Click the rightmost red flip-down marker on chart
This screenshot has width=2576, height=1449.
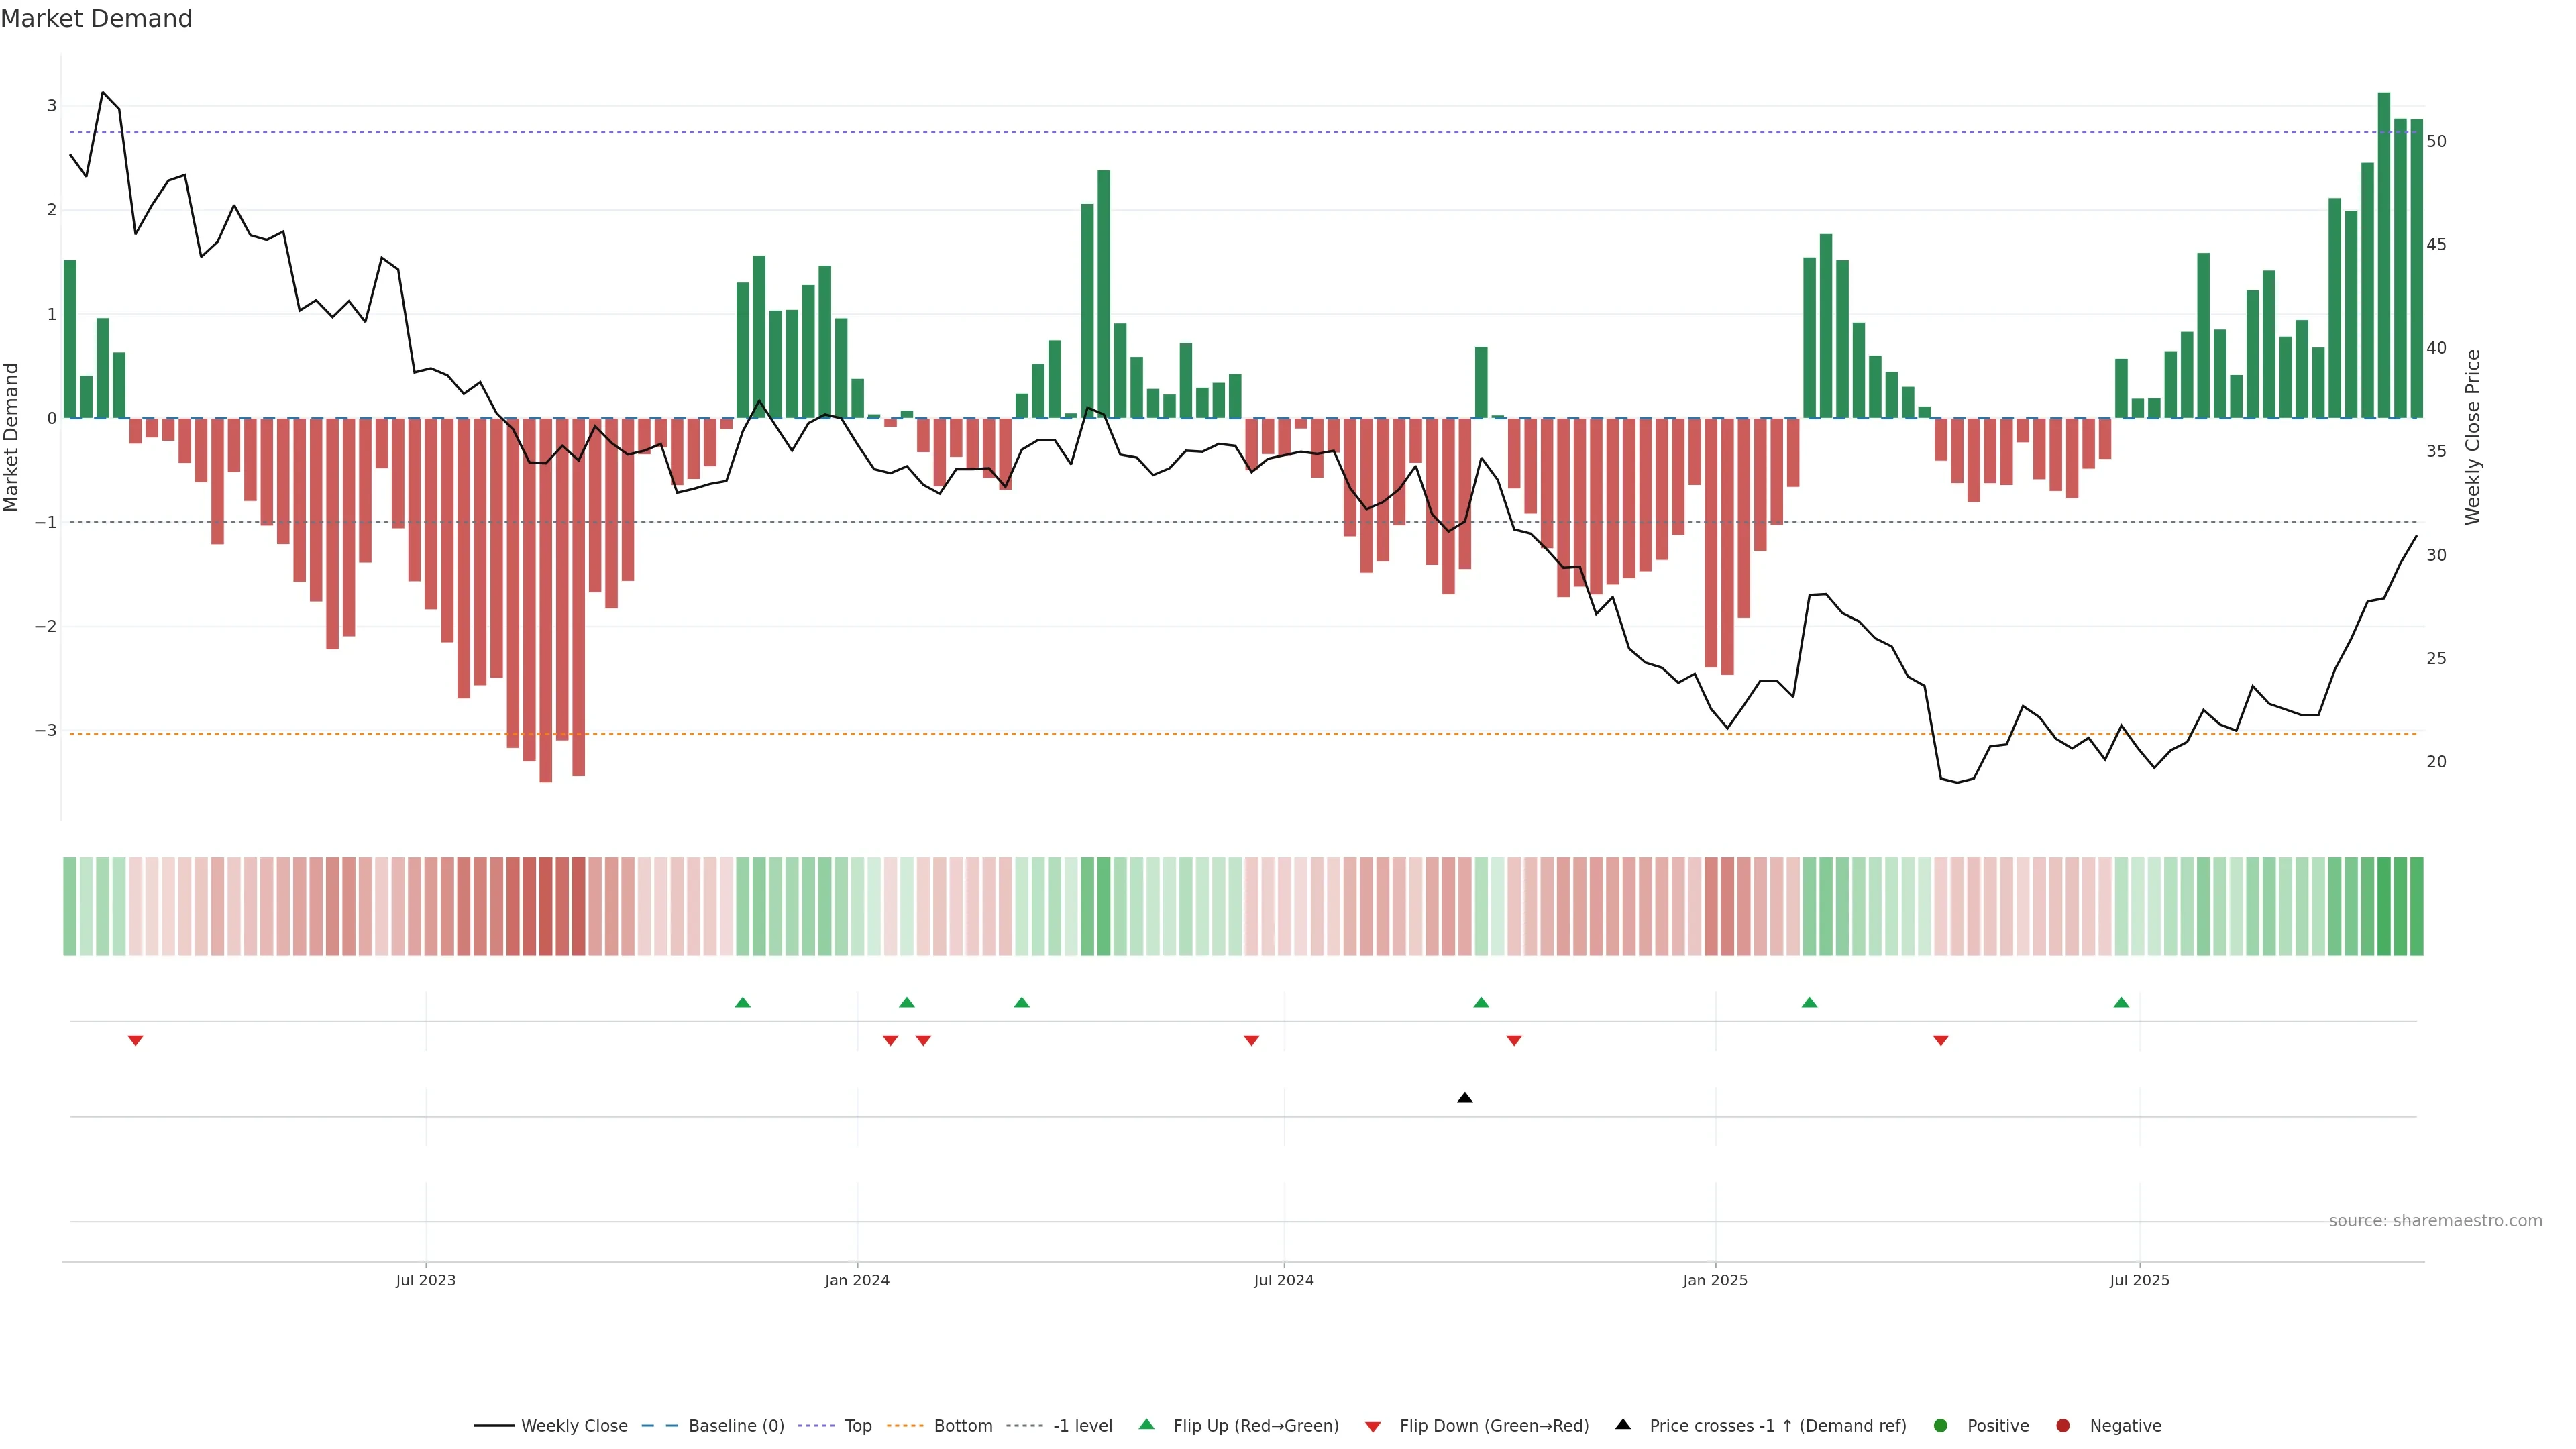1941,1040
